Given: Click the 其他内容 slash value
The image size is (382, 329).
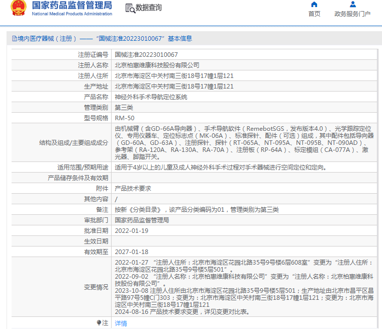Looking at the screenshot, I should (116, 199).
